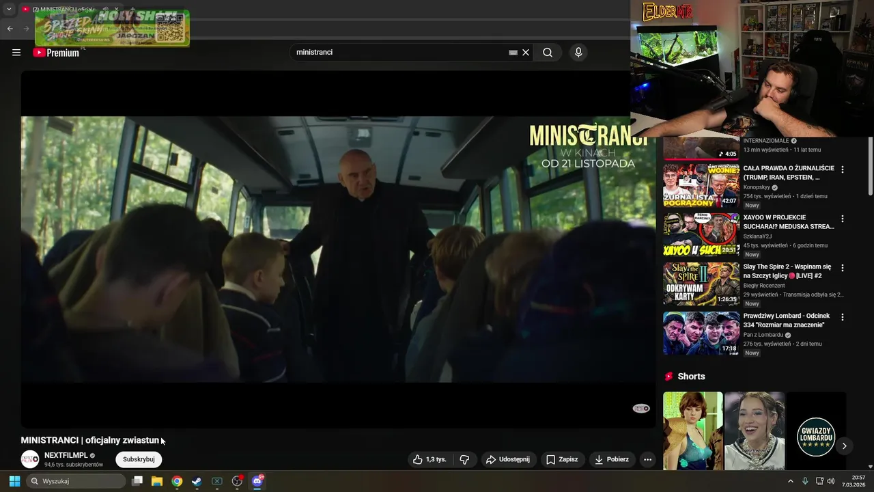Screen dimensions: 874x492
Task: Share the video via Udostępnij
Action: 508,460
